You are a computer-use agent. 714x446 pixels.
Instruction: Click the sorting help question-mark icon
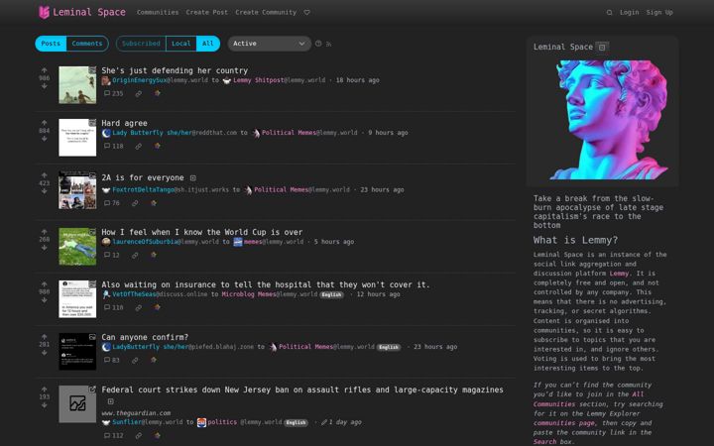[318, 44]
